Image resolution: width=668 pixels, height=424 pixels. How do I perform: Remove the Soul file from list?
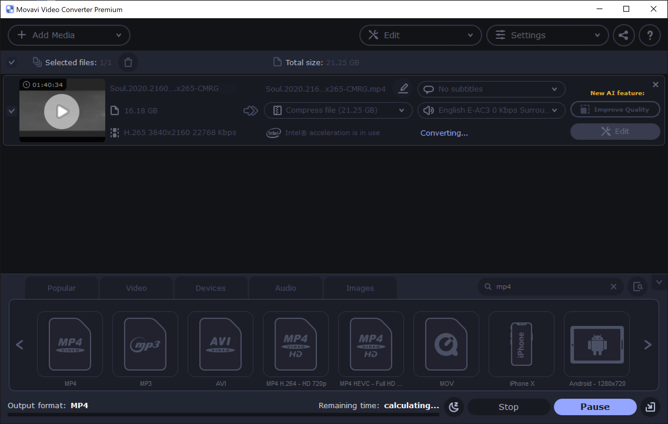click(655, 85)
